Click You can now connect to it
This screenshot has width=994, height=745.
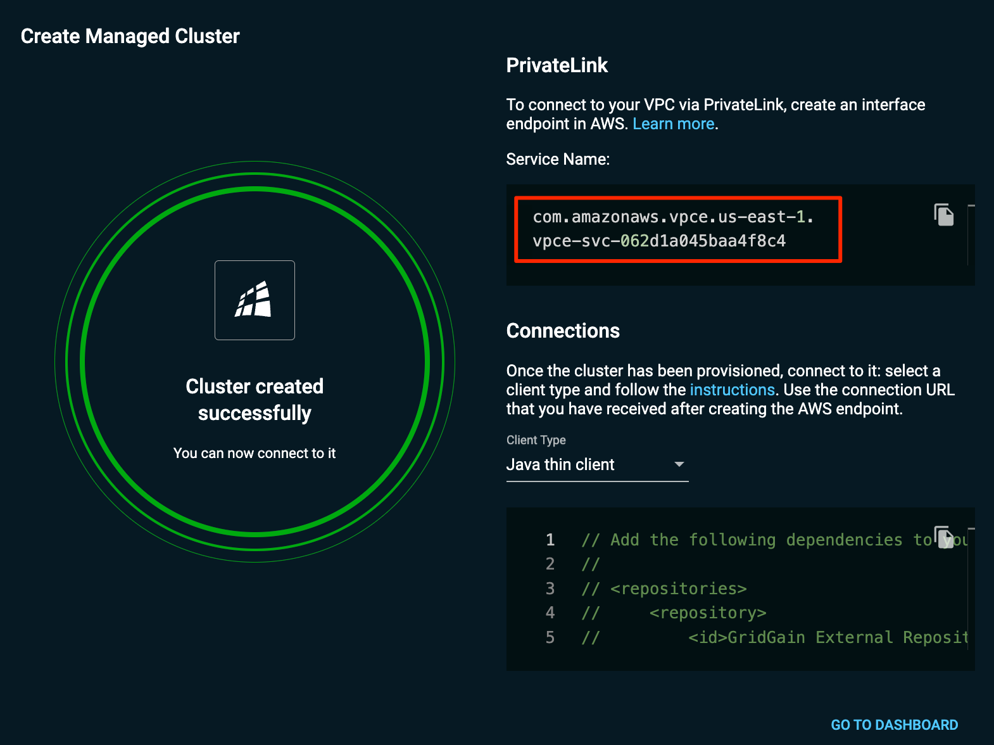255,453
